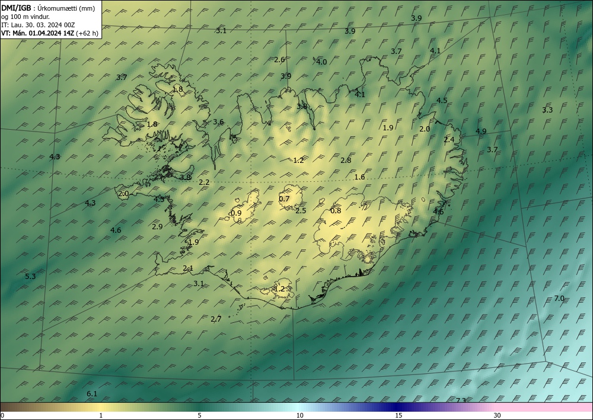This screenshot has width=593, height=420.
Task: Click the '(+62 h)' forecast offset text
Action: (87, 33)
